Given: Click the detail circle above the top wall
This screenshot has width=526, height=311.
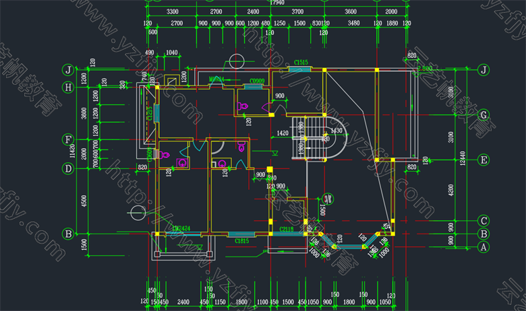Looking at the screenshot, I should point(237,62).
